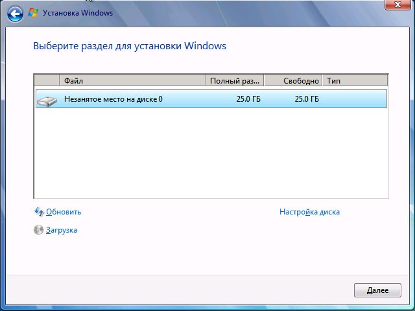The image size is (415, 311).
Task: Click the heading Выберите раздел для установки Windows
Action: (130, 46)
